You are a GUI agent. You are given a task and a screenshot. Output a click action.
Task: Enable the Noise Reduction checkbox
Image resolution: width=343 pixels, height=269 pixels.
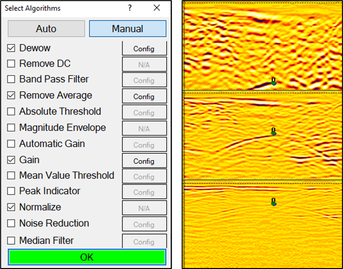pyautogui.click(x=11, y=224)
